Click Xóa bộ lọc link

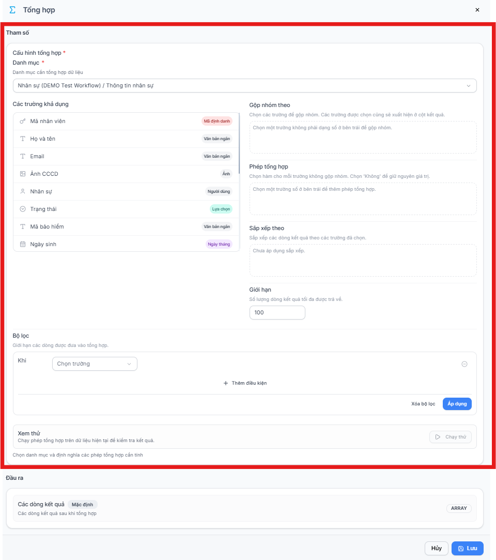click(x=423, y=403)
